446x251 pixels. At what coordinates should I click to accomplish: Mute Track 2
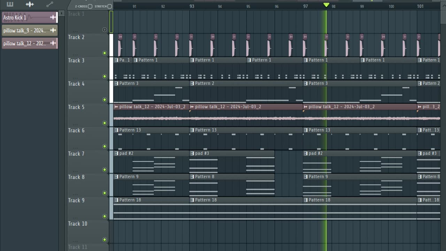pos(105,53)
